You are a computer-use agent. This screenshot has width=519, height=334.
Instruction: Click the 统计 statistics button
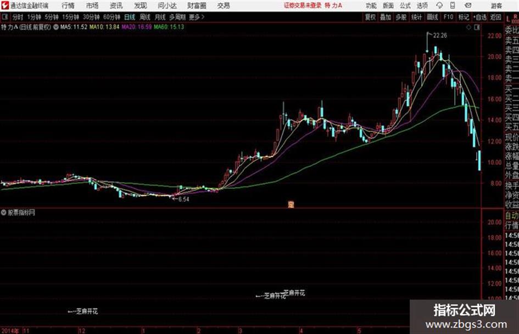pos(417,17)
